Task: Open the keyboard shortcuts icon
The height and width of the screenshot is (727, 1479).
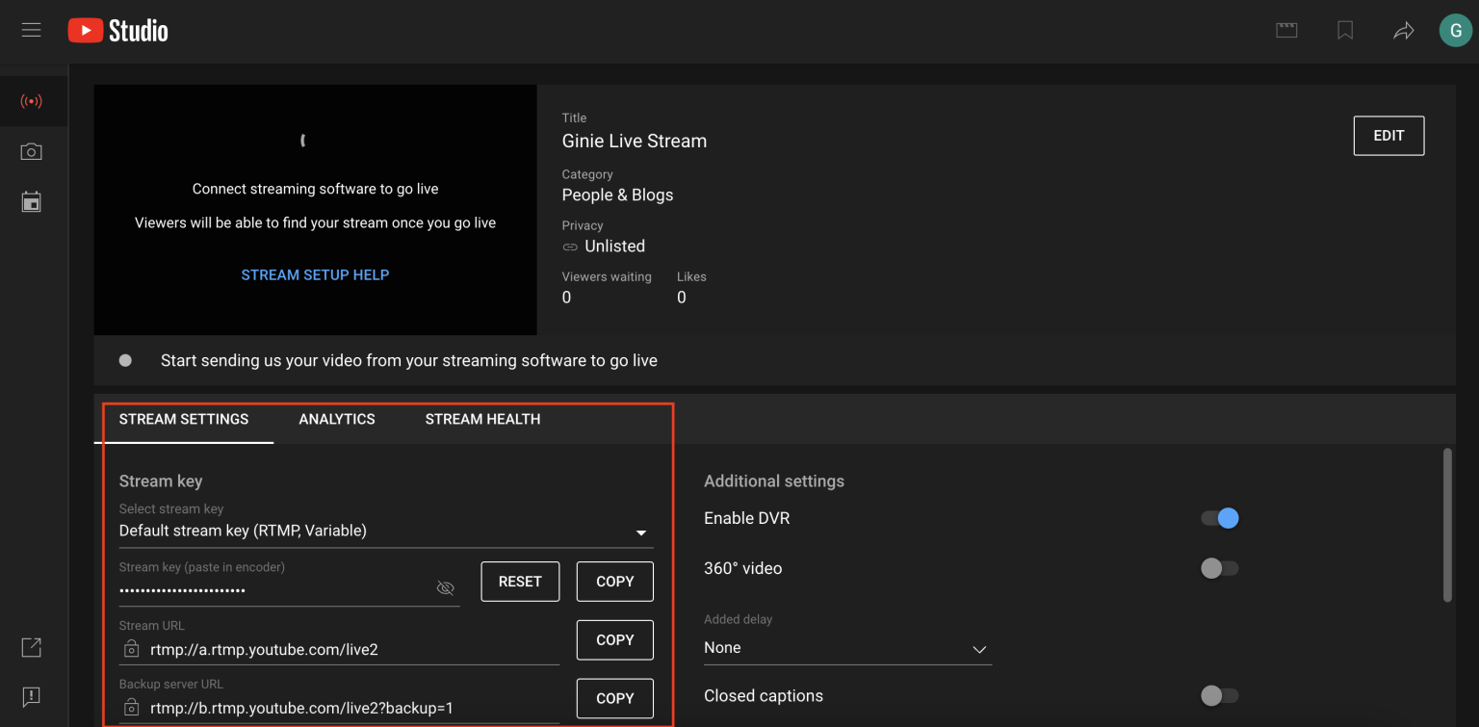Action: pyautogui.click(x=1286, y=30)
